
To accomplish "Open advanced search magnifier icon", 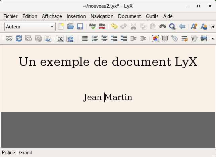I will 172,26.
